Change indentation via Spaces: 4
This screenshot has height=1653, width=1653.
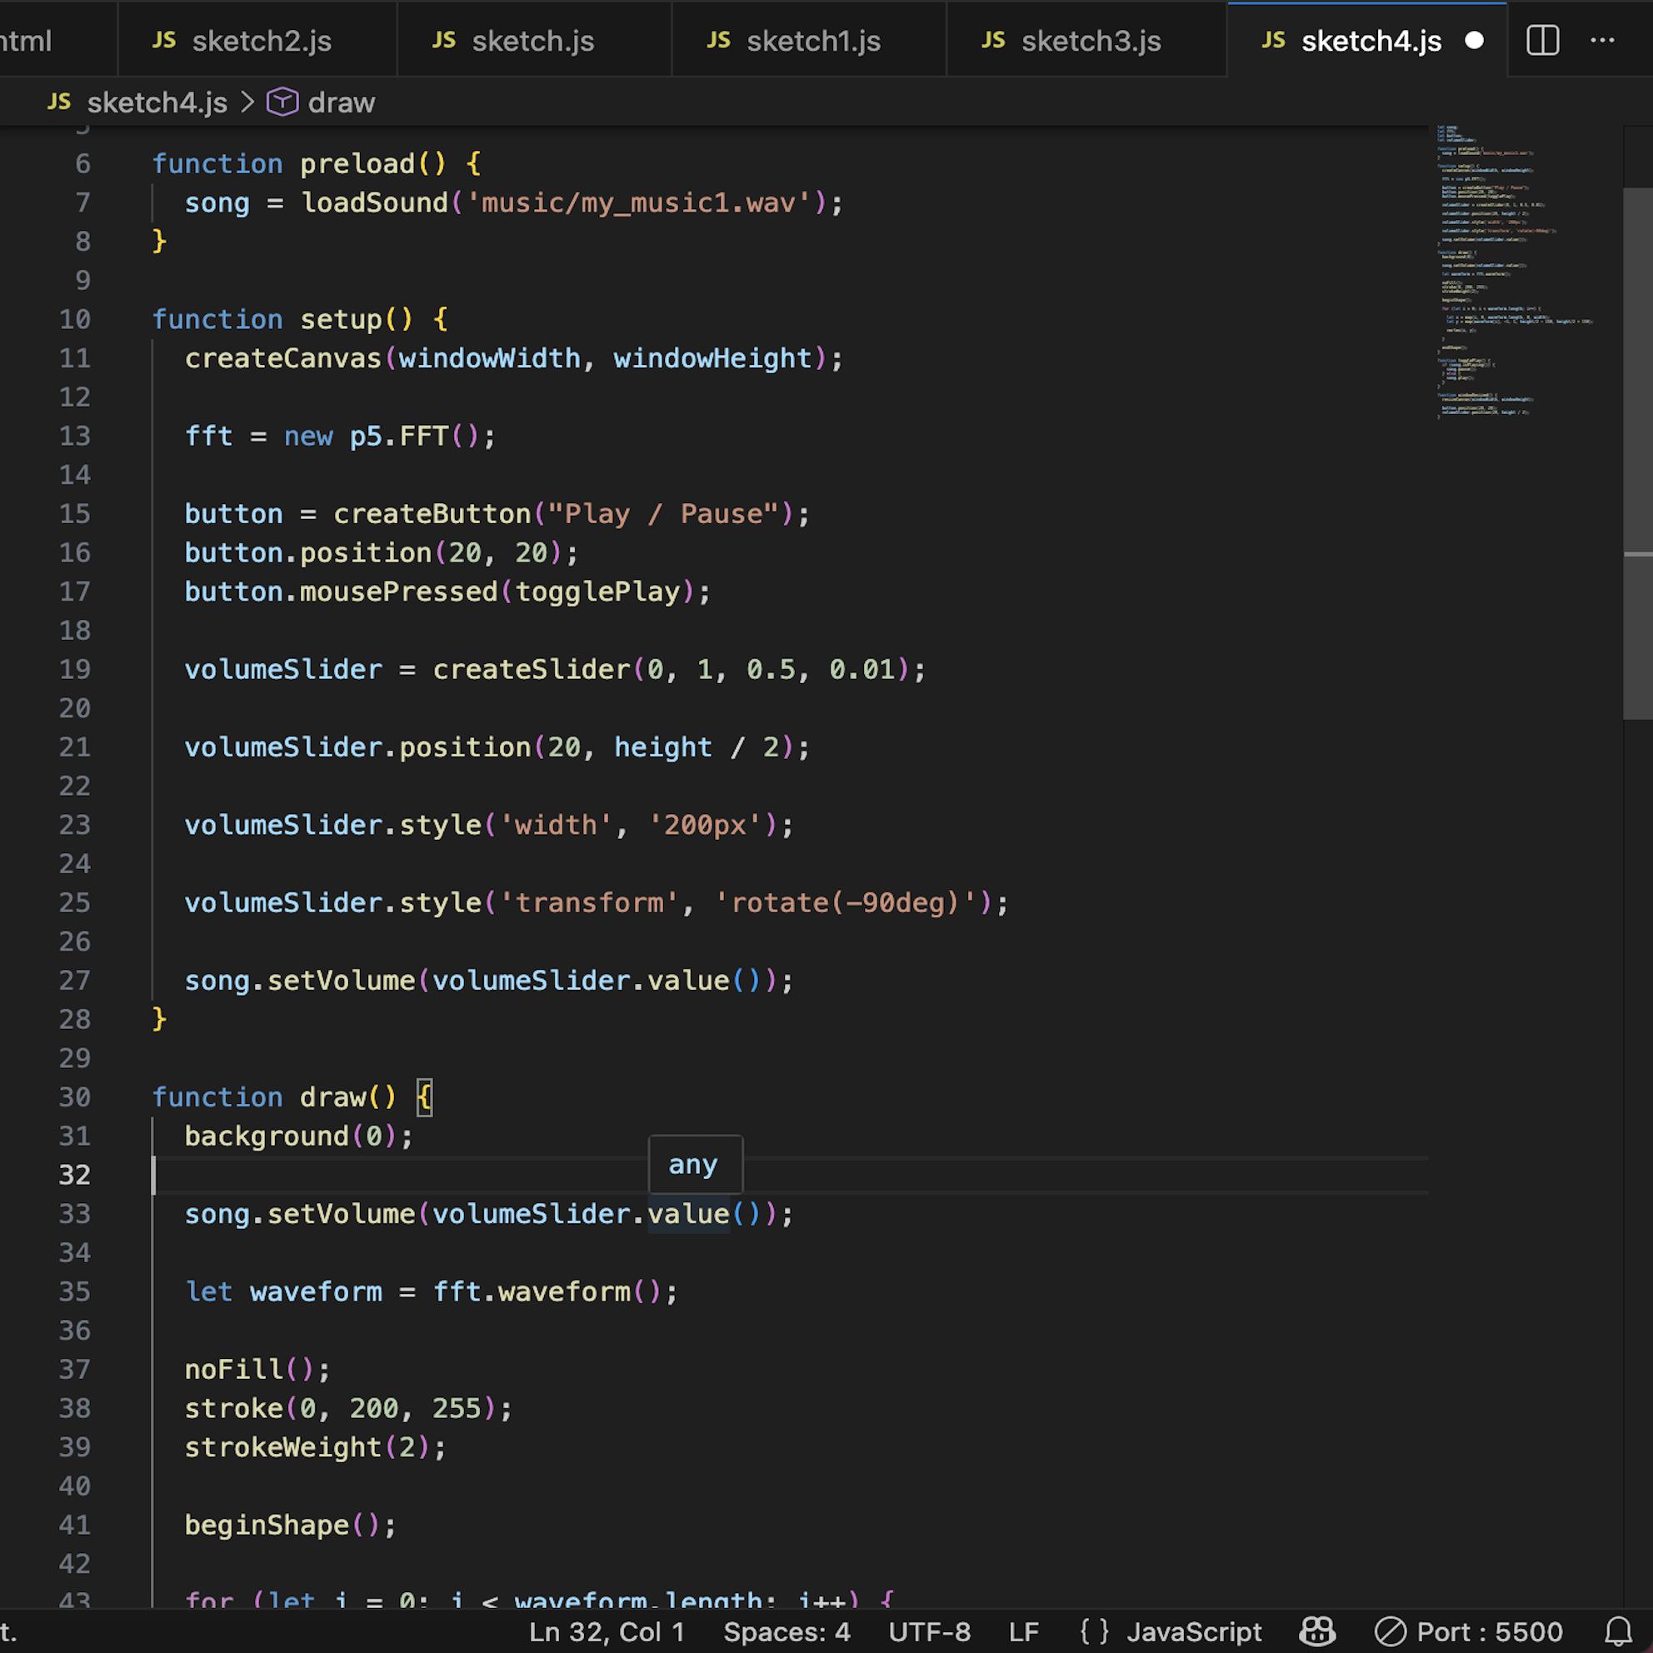coord(787,1631)
